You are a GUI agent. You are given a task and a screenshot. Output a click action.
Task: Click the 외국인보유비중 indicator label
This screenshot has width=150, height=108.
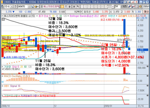47,96
